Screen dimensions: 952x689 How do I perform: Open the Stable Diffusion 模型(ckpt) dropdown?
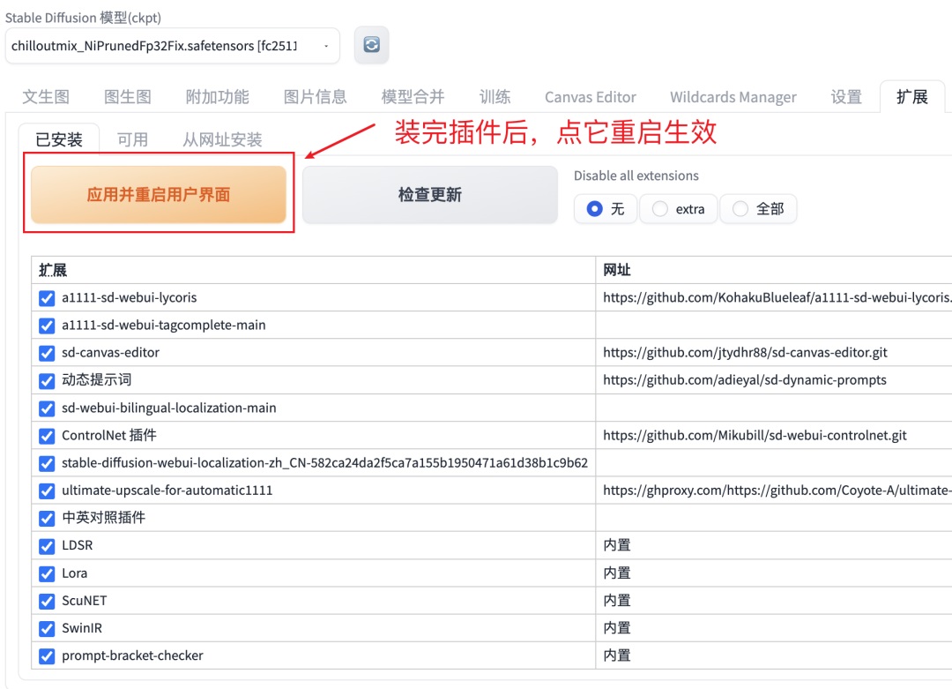159,44
